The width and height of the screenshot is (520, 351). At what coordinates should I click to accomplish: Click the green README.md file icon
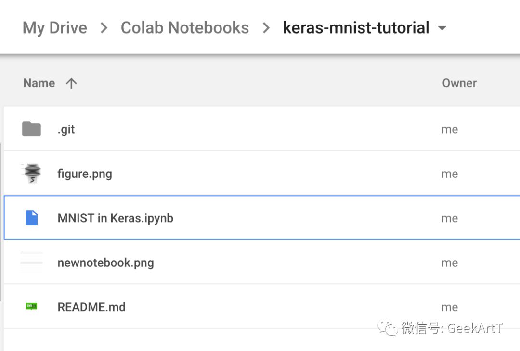[32, 306]
